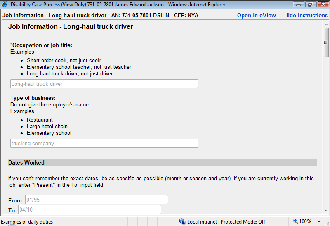Click the 100% zoom level text

point(305,221)
